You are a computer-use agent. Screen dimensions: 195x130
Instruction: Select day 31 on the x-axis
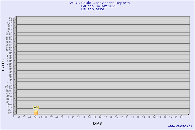pyautogui.click(x=181, y=117)
